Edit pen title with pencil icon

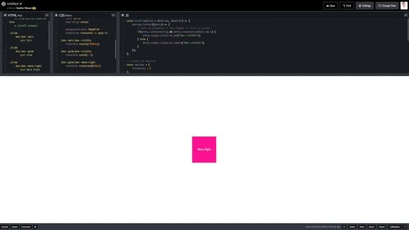point(21,4)
